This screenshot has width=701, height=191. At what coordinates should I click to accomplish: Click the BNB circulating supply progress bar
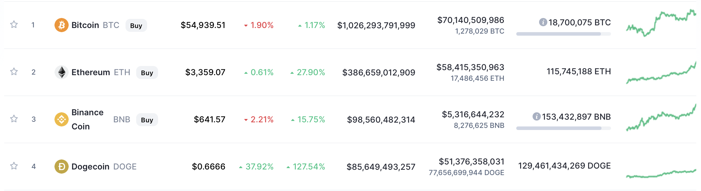pos(563,129)
